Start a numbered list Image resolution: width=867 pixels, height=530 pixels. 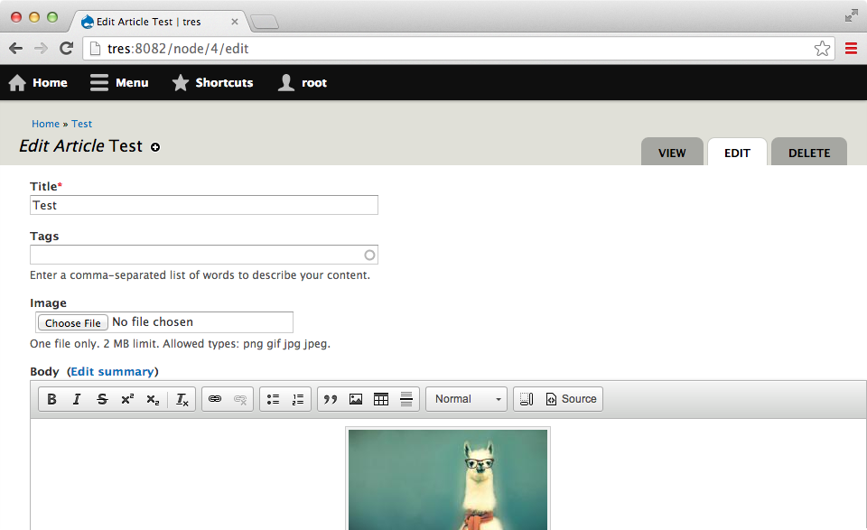click(x=297, y=398)
